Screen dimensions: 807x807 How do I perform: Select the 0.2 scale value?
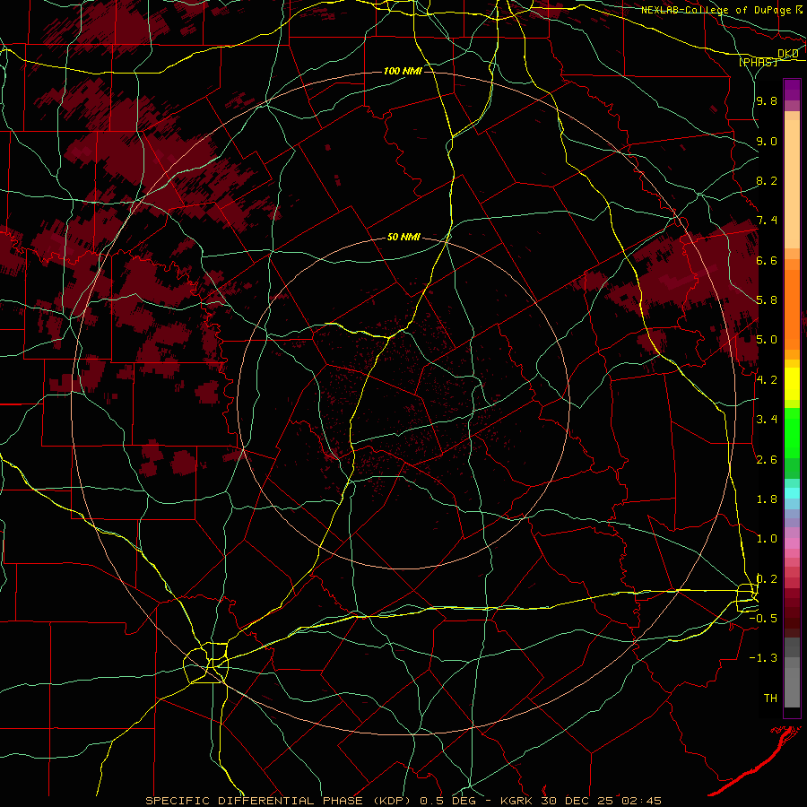click(x=767, y=579)
